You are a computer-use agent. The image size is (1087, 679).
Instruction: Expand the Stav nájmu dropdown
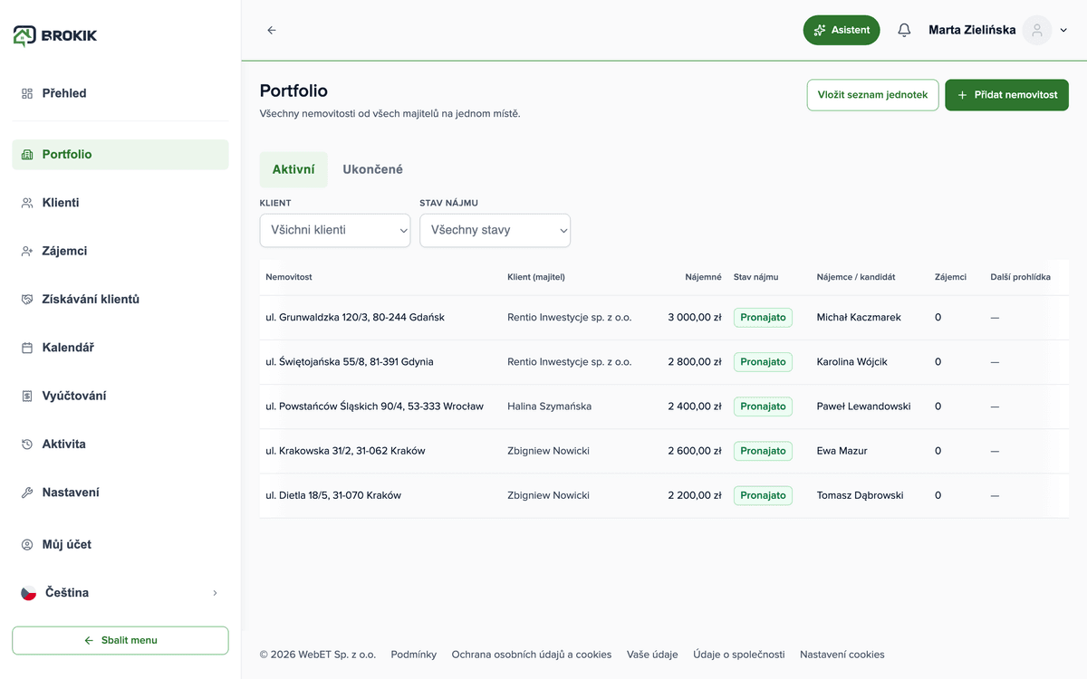point(495,230)
